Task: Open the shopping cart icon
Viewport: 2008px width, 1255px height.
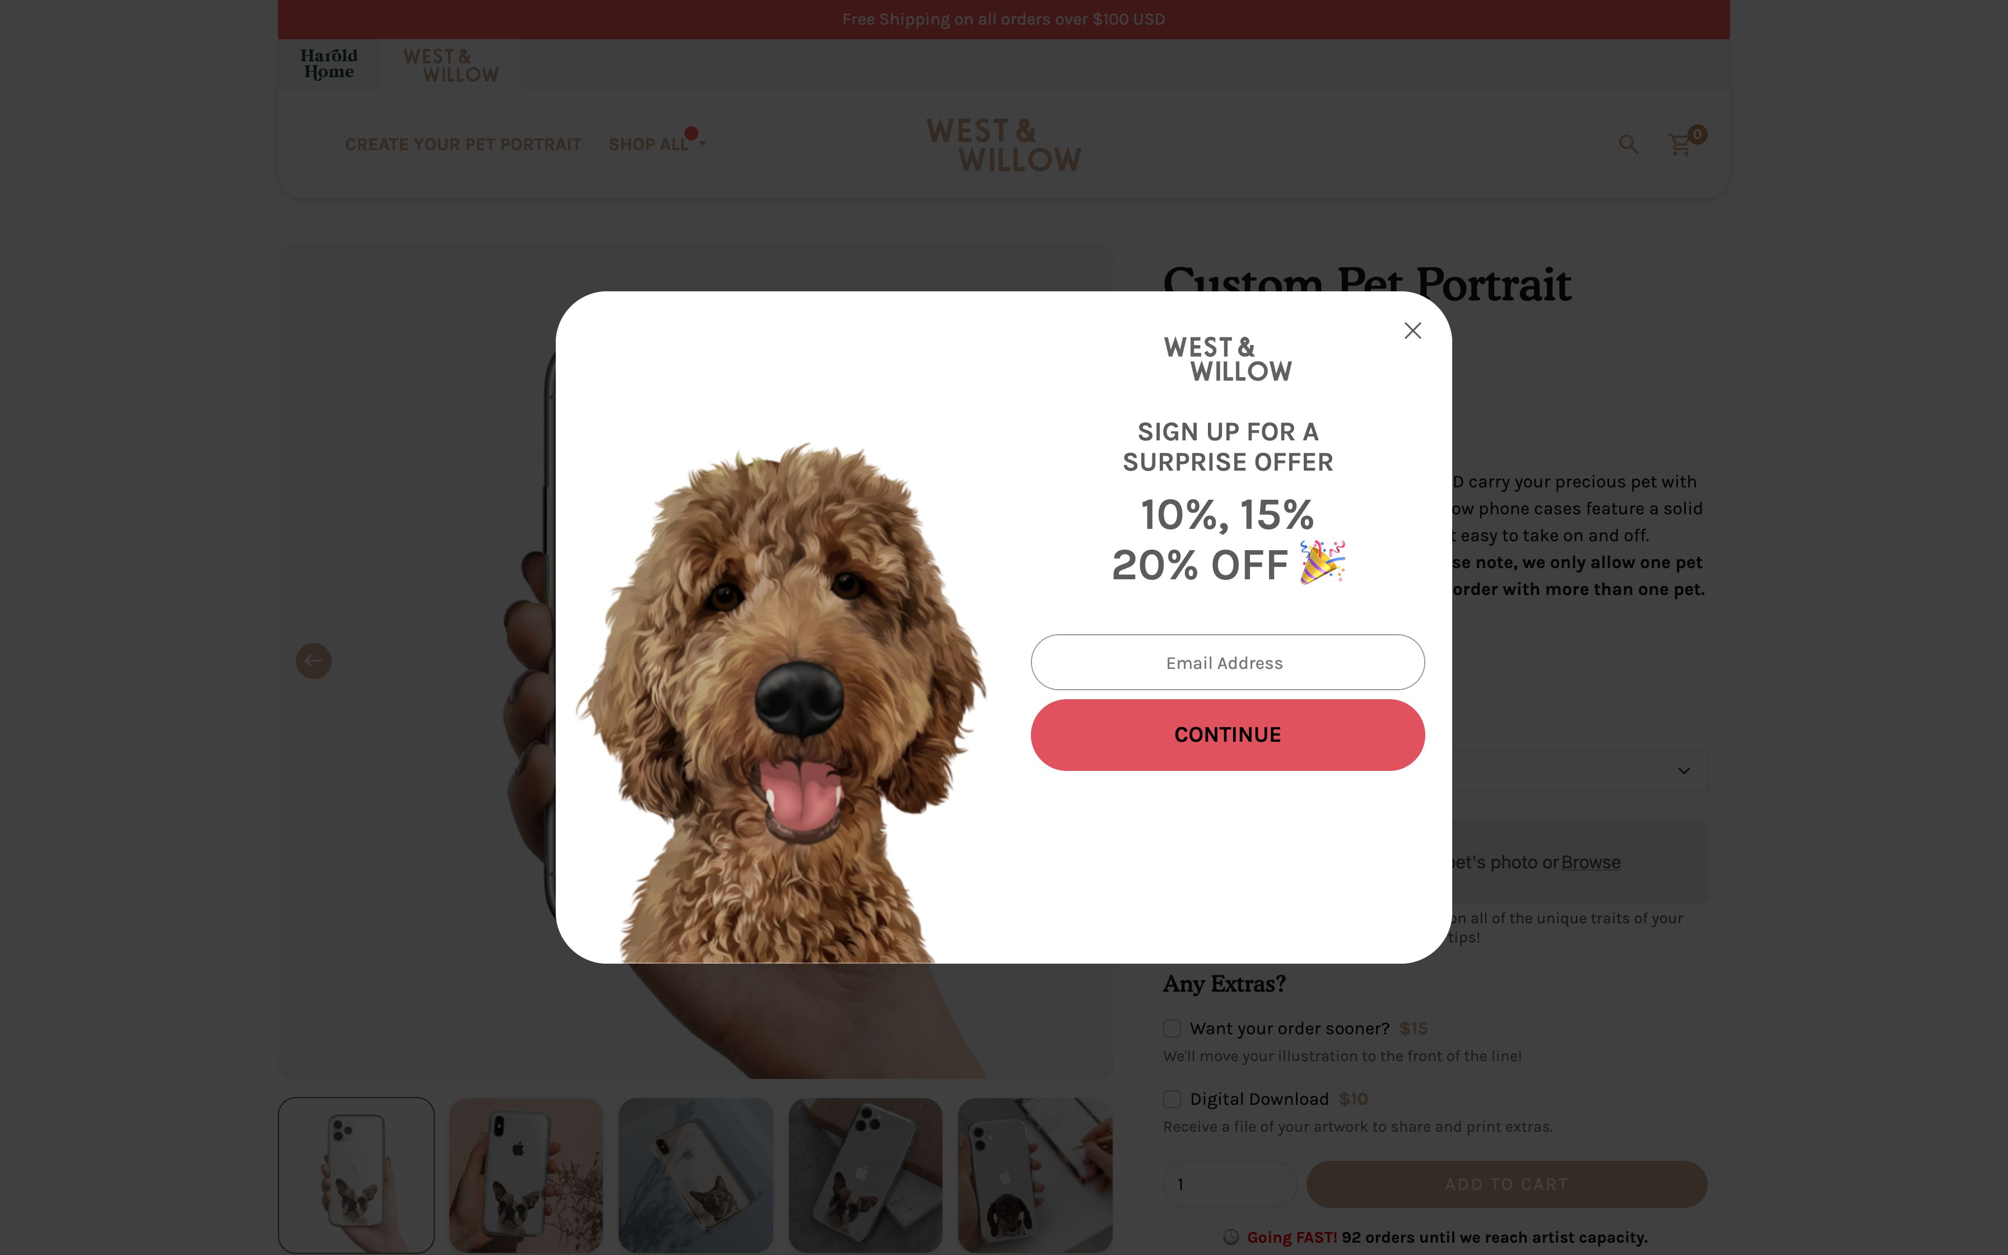Action: 1680,145
